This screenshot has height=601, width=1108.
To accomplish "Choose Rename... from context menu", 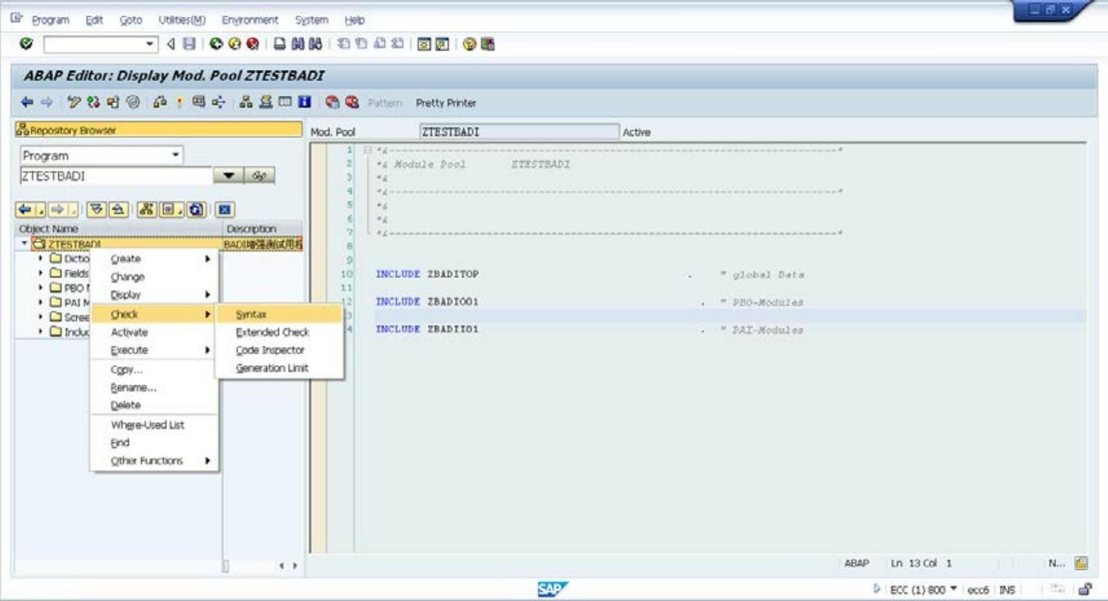I will pos(154,387).
